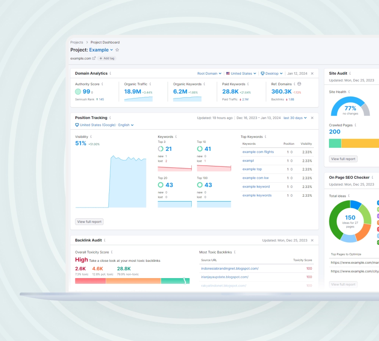Click orange potentially toxic bar segment
The width and height of the screenshot is (379, 341).
coord(133,281)
